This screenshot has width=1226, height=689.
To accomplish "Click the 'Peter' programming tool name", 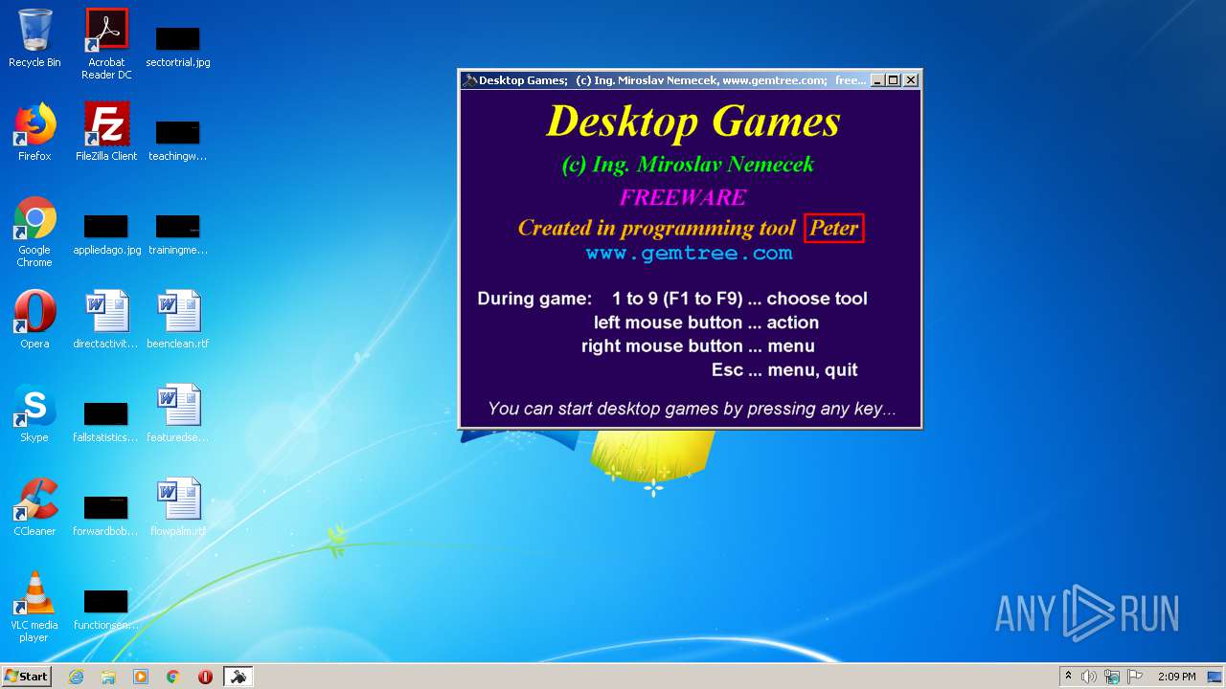I will pyautogui.click(x=834, y=228).
